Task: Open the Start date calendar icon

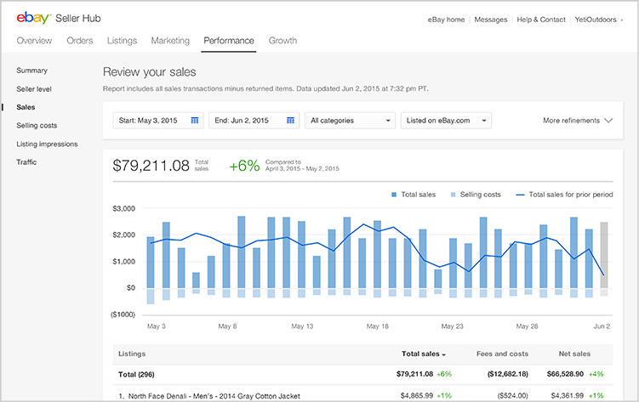Action: click(x=195, y=121)
